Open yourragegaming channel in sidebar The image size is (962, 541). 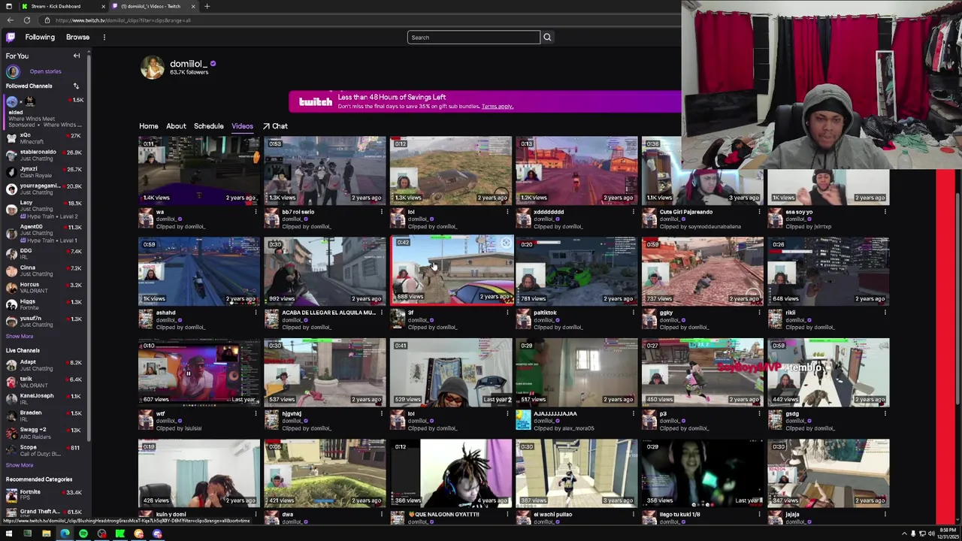[44, 189]
